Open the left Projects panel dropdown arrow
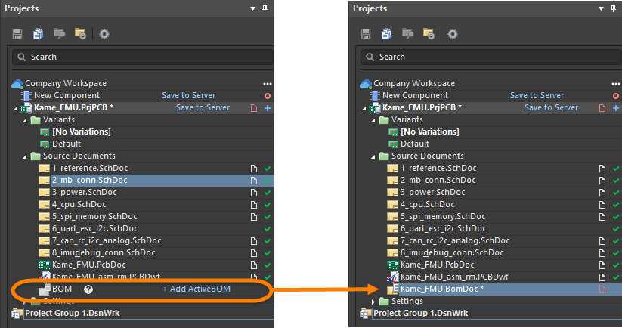Viewport: 622px width, 328px height. (x=252, y=9)
